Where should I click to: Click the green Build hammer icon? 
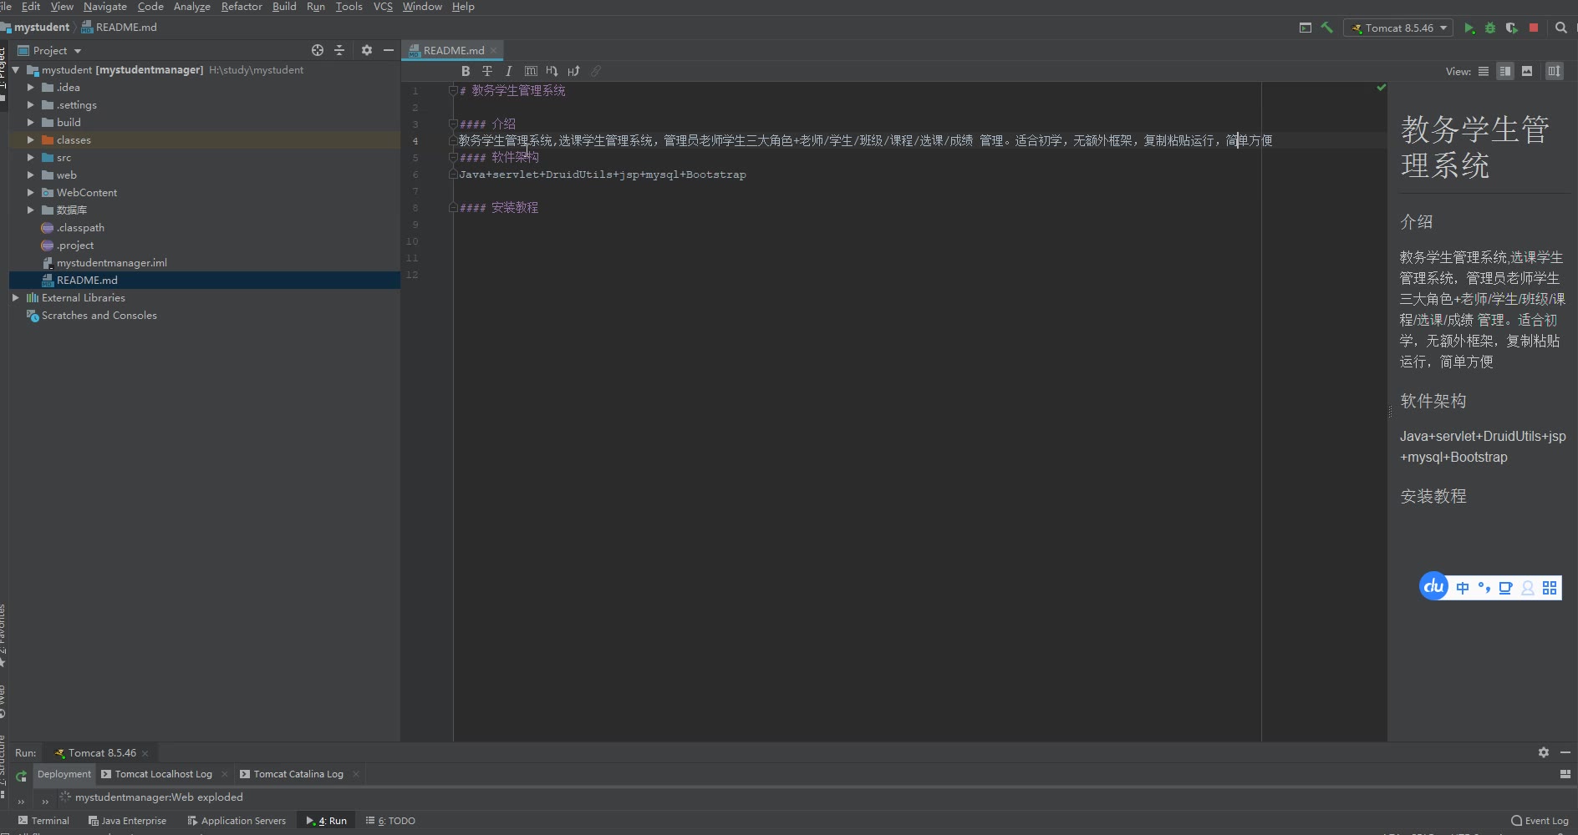click(x=1326, y=28)
